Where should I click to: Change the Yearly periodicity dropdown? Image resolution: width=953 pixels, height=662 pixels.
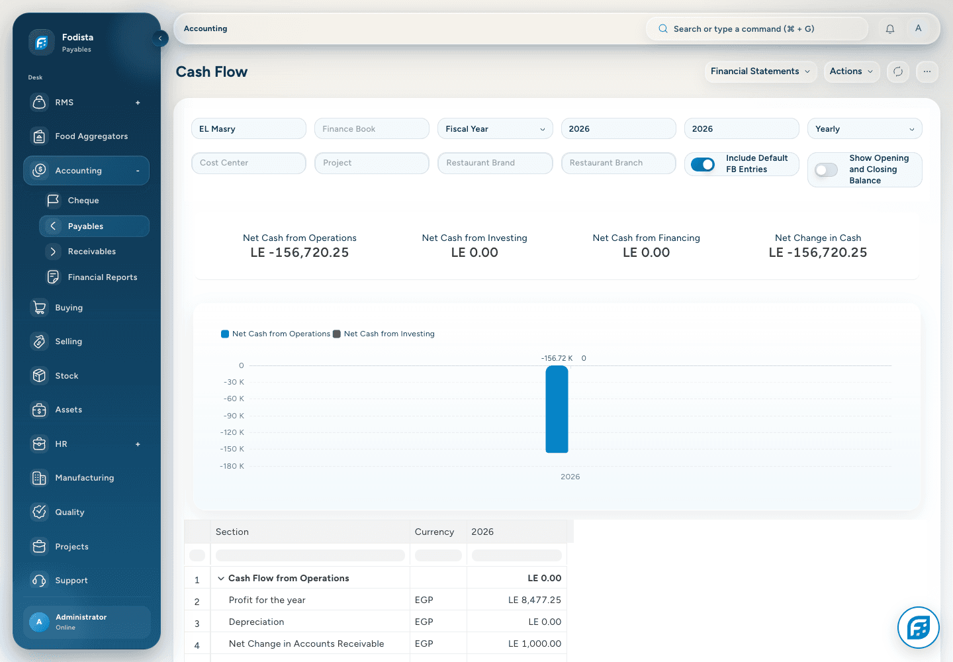click(865, 128)
